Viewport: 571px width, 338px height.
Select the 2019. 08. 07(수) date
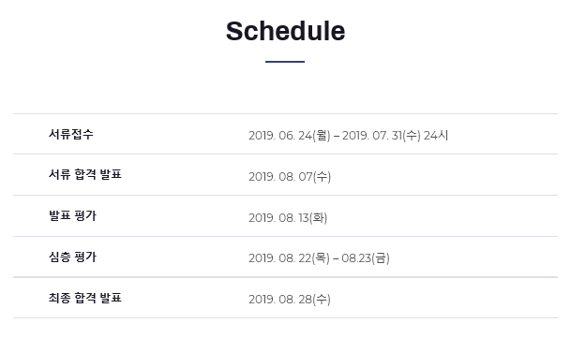click(290, 177)
